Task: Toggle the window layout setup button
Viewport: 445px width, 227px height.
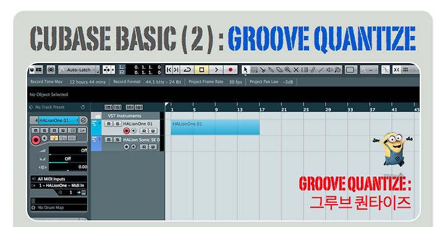Action: [39, 70]
